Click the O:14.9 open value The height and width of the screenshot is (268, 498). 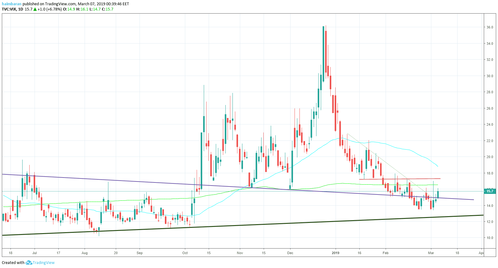coord(69,9)
